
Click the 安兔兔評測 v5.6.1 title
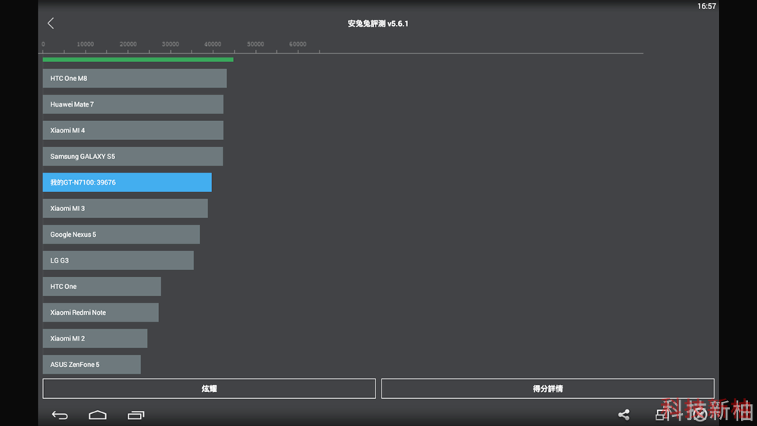378,23
